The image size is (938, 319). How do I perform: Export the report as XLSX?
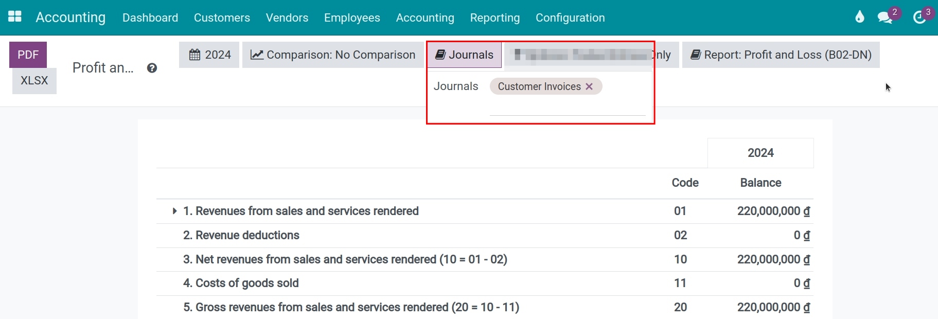tap(34, 81)
